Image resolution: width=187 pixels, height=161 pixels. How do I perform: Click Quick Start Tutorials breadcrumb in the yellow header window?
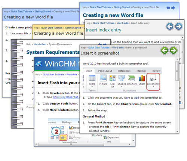pyautogui.click(x=52, y=28)
